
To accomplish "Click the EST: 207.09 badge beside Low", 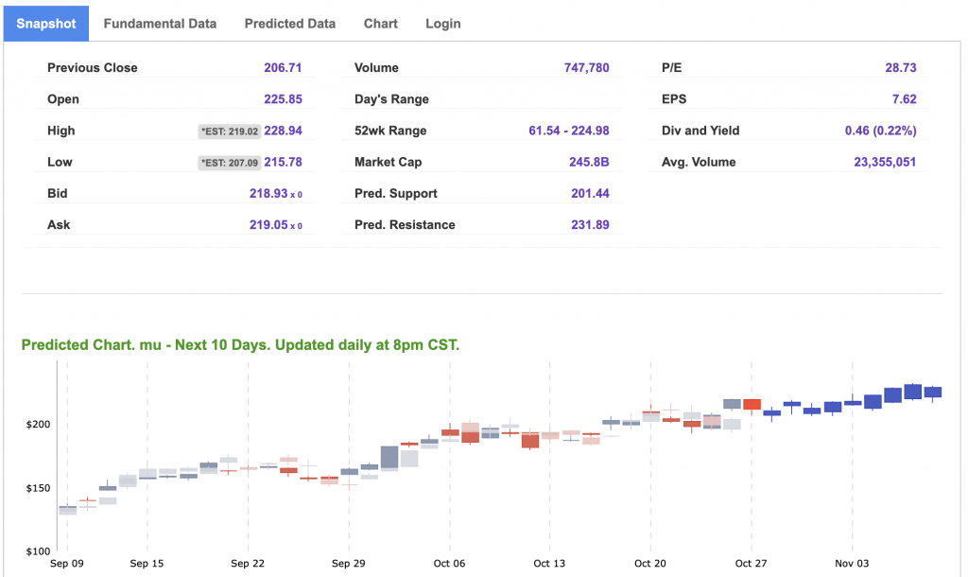I will [229, 163].
